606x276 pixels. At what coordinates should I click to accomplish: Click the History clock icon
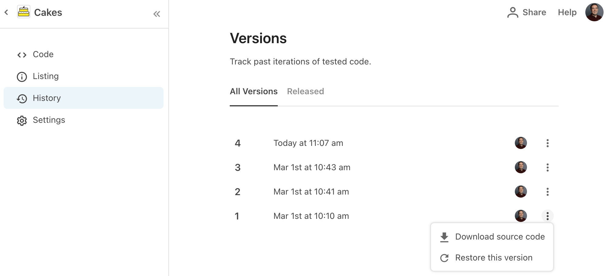click(22, 98)
